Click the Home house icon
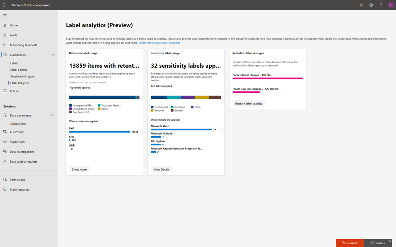Viewport: 396px width, 247px height. point(5,25)
